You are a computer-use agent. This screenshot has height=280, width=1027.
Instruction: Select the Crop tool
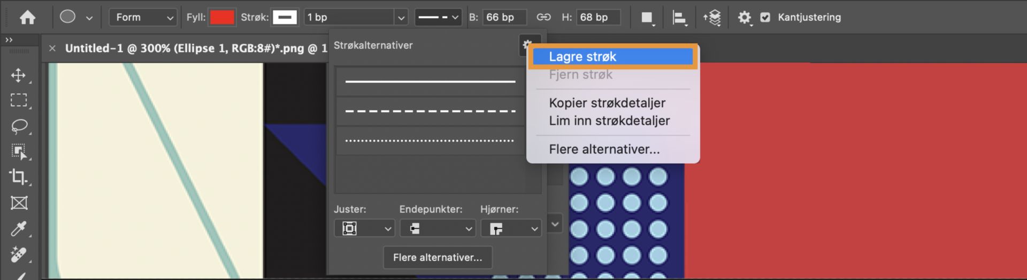(19, 177)
